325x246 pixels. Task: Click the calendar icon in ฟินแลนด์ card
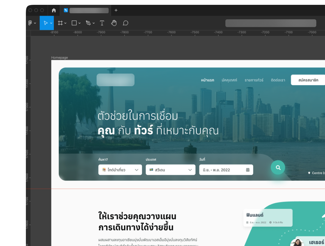247,222
